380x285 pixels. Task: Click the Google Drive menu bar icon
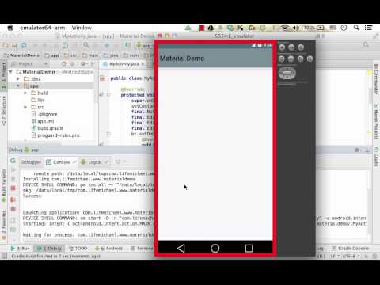(211, 28)
